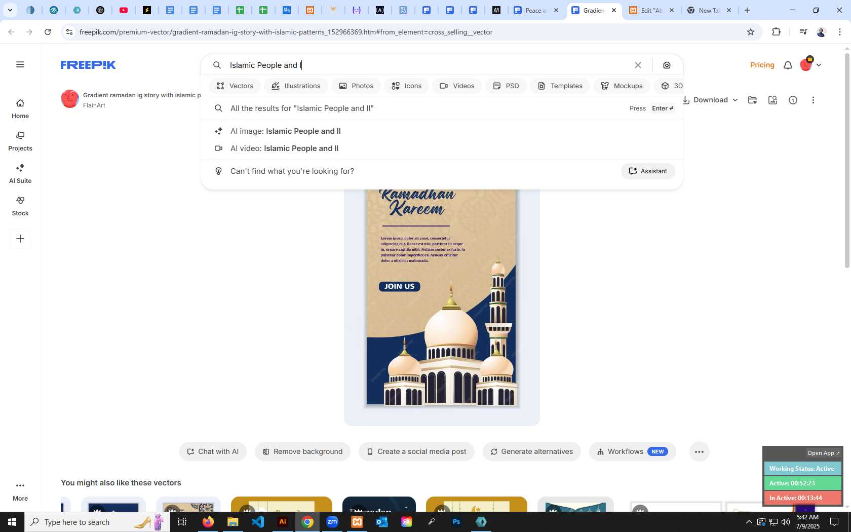Screen dimensions: 851x532
Task: Click the Chrome address bar URL
Action: tap(286, 32)
